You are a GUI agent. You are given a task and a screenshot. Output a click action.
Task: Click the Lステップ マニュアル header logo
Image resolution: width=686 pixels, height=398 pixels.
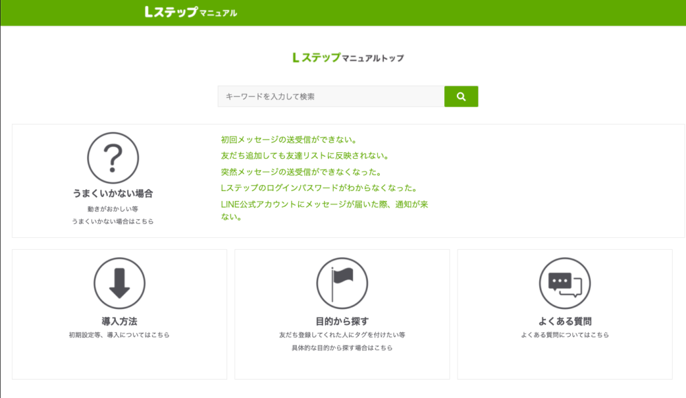191,12
